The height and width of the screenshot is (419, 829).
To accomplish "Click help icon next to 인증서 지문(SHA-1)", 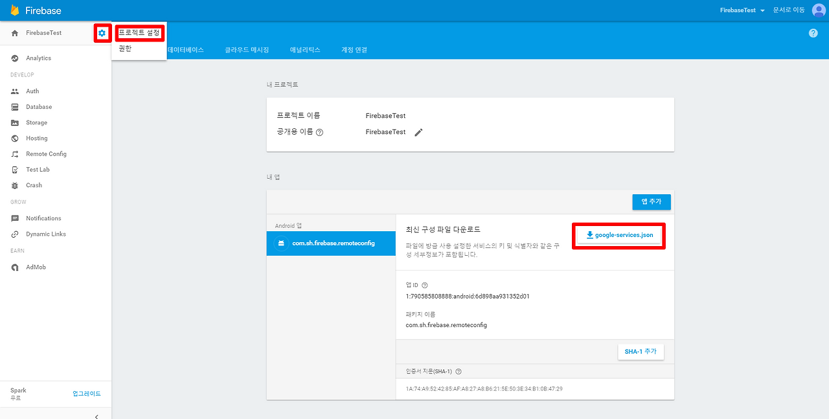I will click(459, 372).
